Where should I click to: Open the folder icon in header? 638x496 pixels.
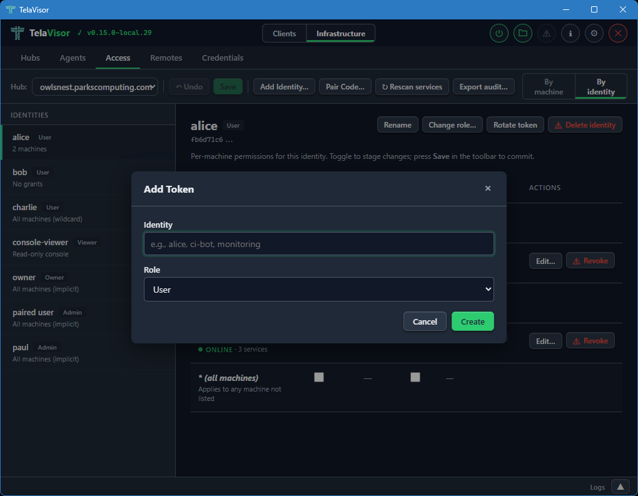(523, 33)
